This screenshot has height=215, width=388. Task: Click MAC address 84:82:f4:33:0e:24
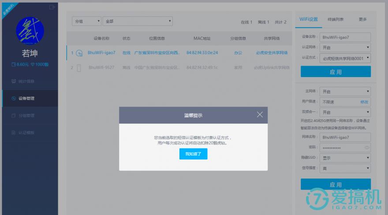(x=202, y=52)
